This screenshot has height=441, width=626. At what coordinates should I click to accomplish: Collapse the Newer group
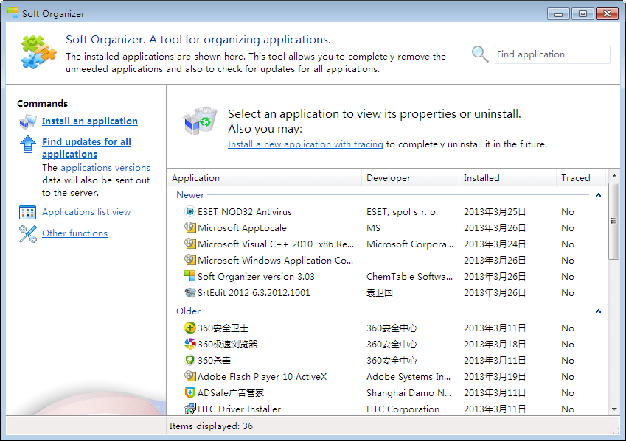(598, 195)
